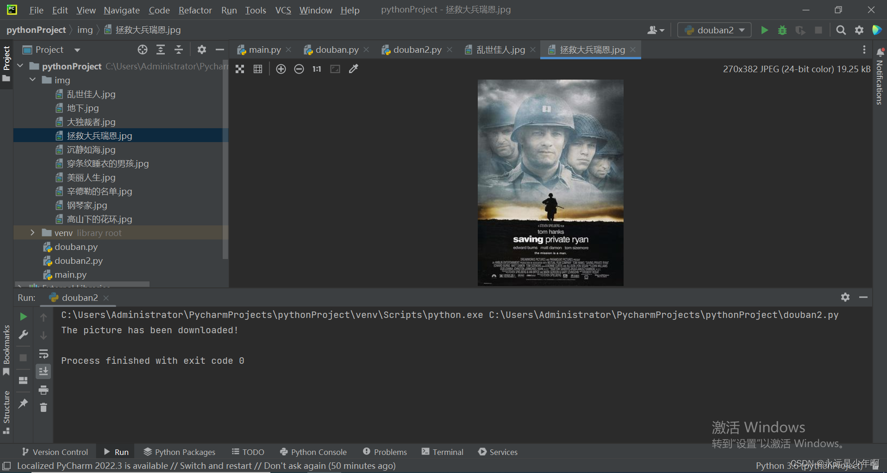Open wrench settings in Run panel

pyautogui.click(x=23, y=335)
